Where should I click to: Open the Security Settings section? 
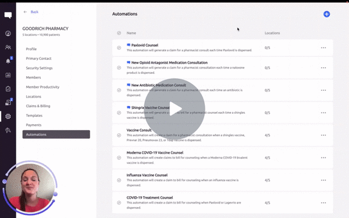click(39, 68)
